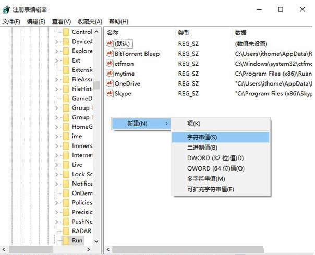Expand the Lock Sc tree node
Viewport: 315px width, 255px height.
56,174
